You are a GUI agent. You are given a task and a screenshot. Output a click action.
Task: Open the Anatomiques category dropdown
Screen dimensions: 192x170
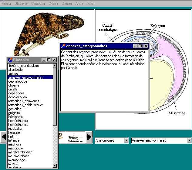(x=126, y=141)
